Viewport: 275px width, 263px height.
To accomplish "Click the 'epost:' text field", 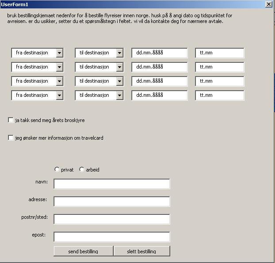I will (x=112, y=237).
